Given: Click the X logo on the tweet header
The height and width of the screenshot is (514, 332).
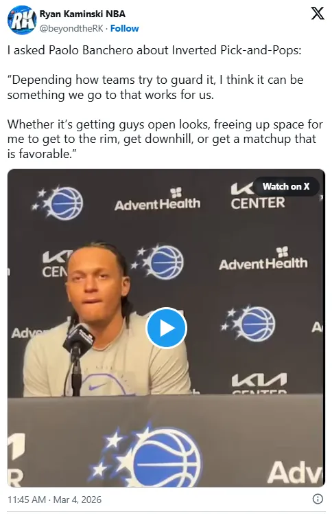Looking at the screenshot, I should coord(317,14).
